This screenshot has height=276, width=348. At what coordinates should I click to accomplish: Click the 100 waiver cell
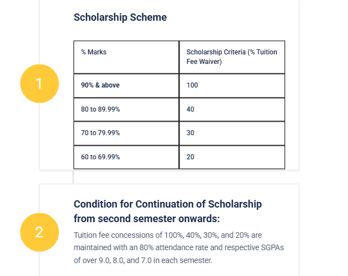click(232, 85)
